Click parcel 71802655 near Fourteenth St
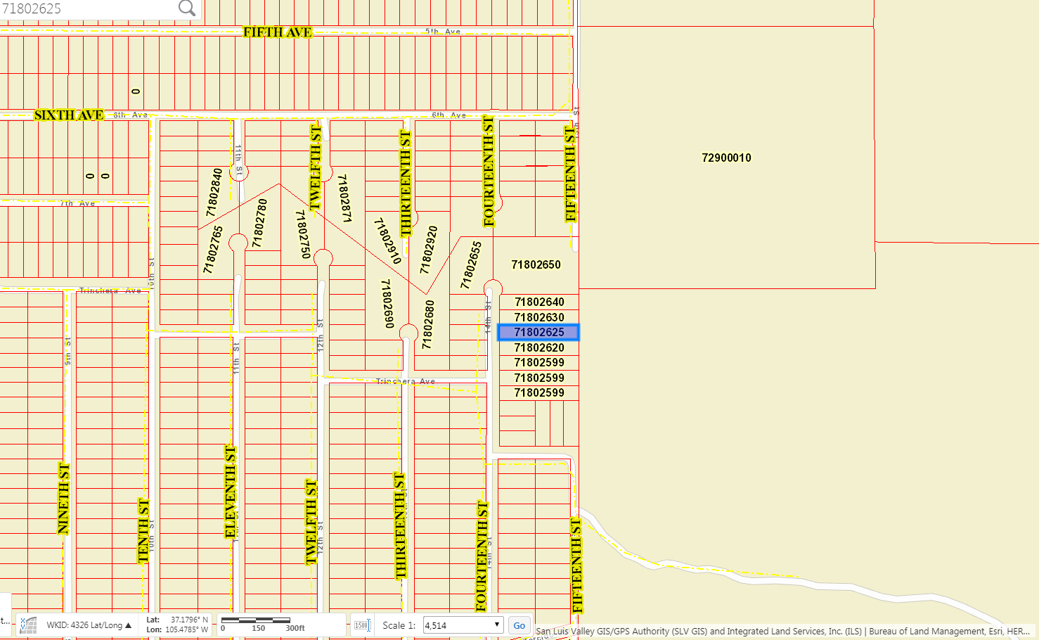Viewport: 1039px width, 640px height. (x=471, y=265)
